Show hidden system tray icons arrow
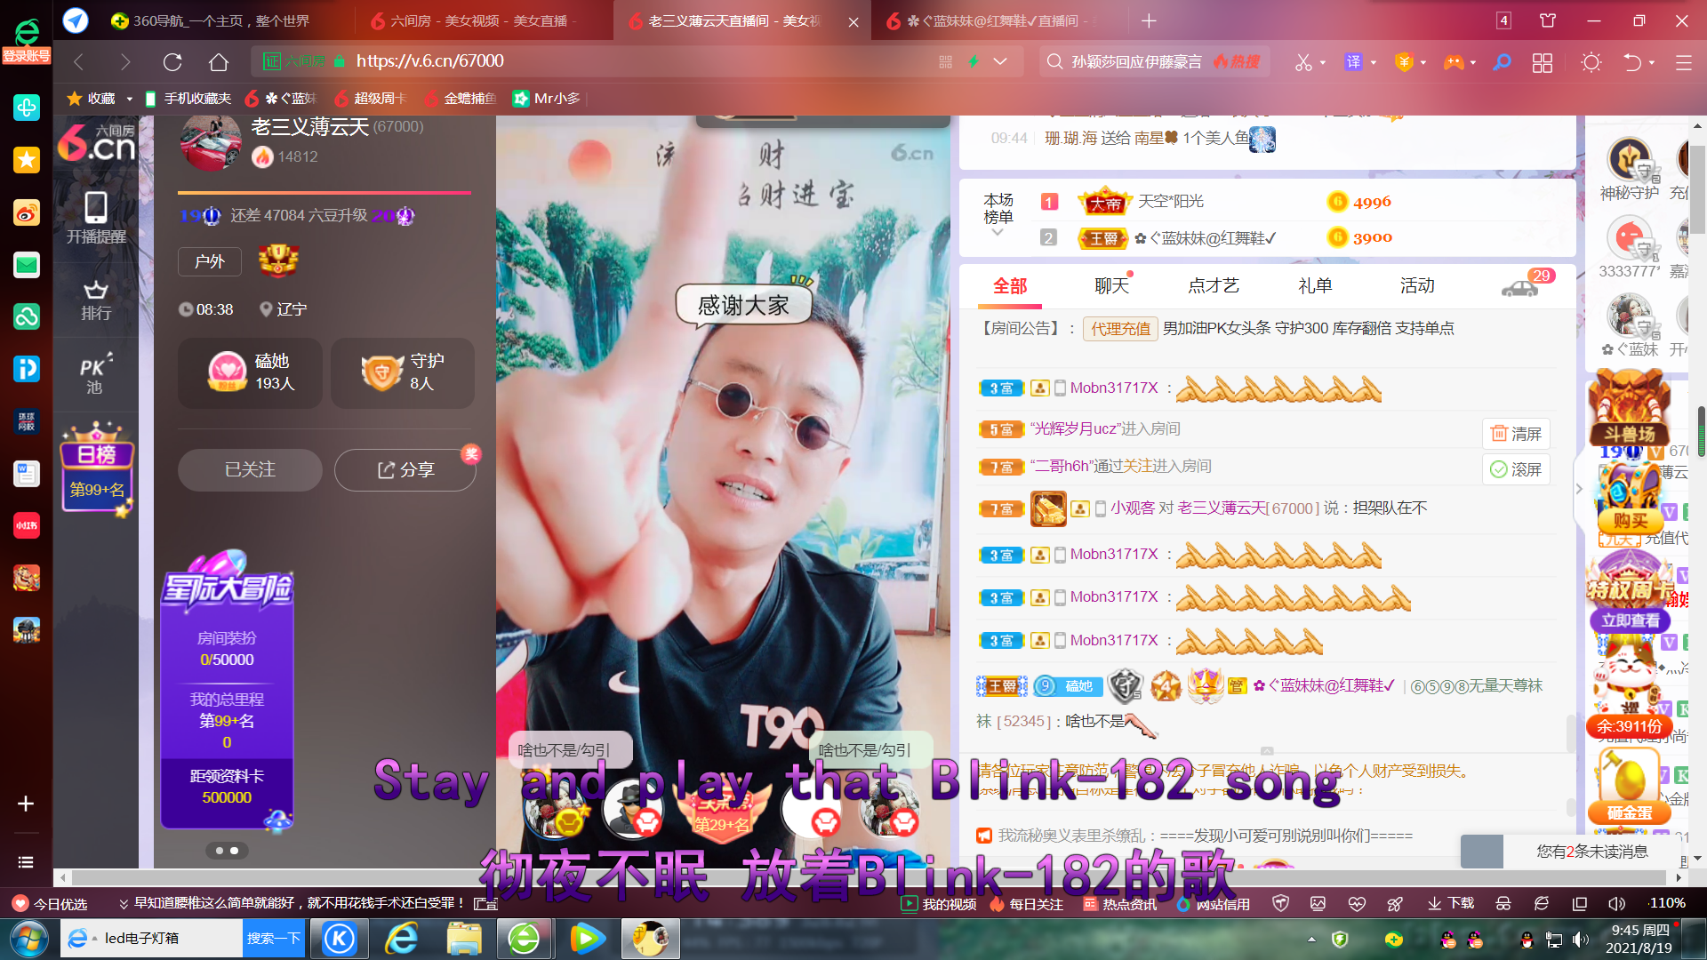This screenshot has width=1707, height=960. [1311, 939]
